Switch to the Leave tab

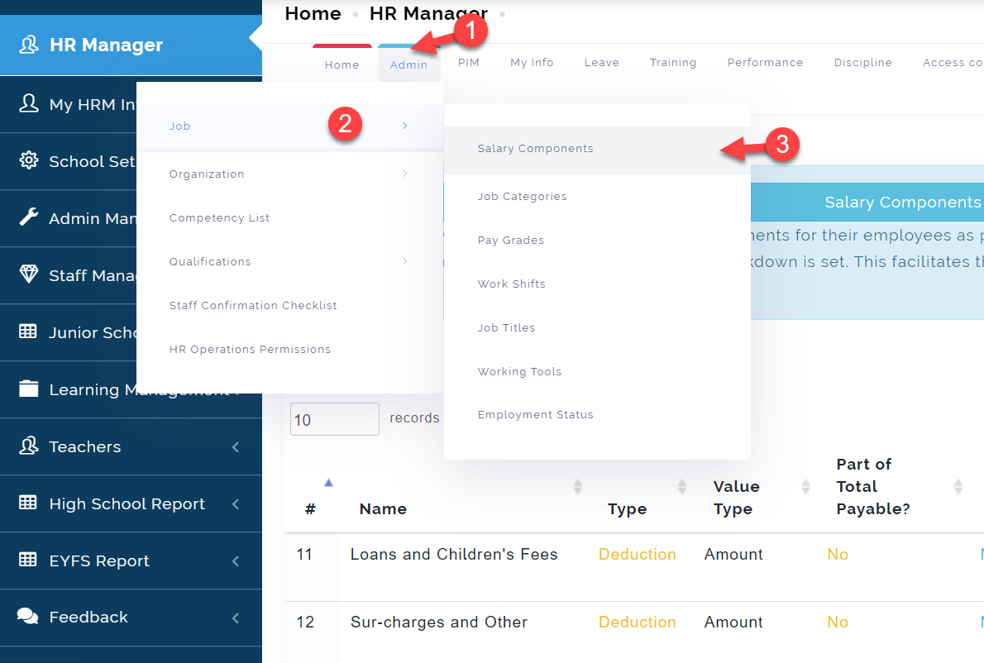click(602, 63)
